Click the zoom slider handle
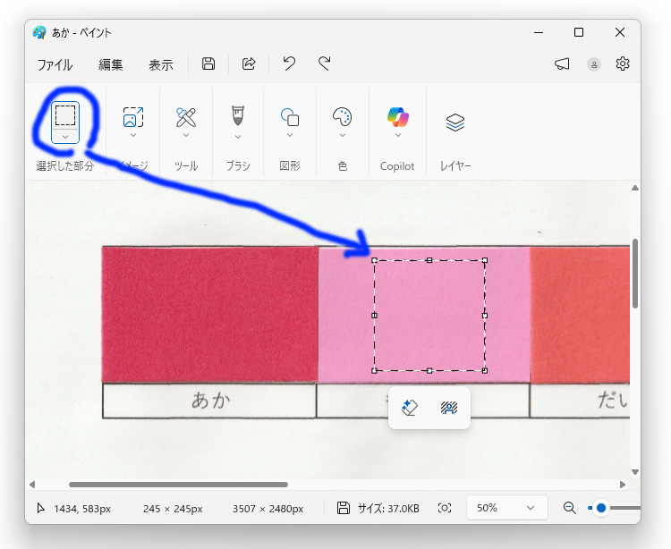This screenshot has height=549, width=671. pyautogui.click(x=601, y=508)
